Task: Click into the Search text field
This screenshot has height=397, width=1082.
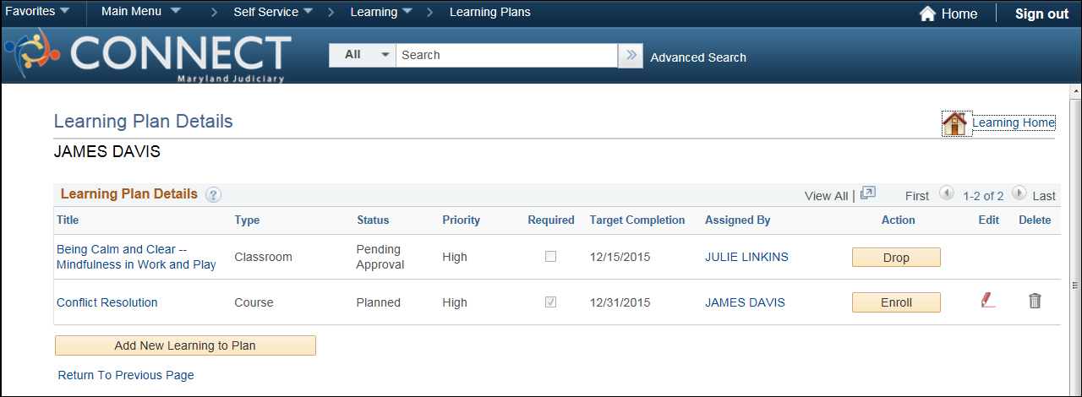Action: point(506,55)
